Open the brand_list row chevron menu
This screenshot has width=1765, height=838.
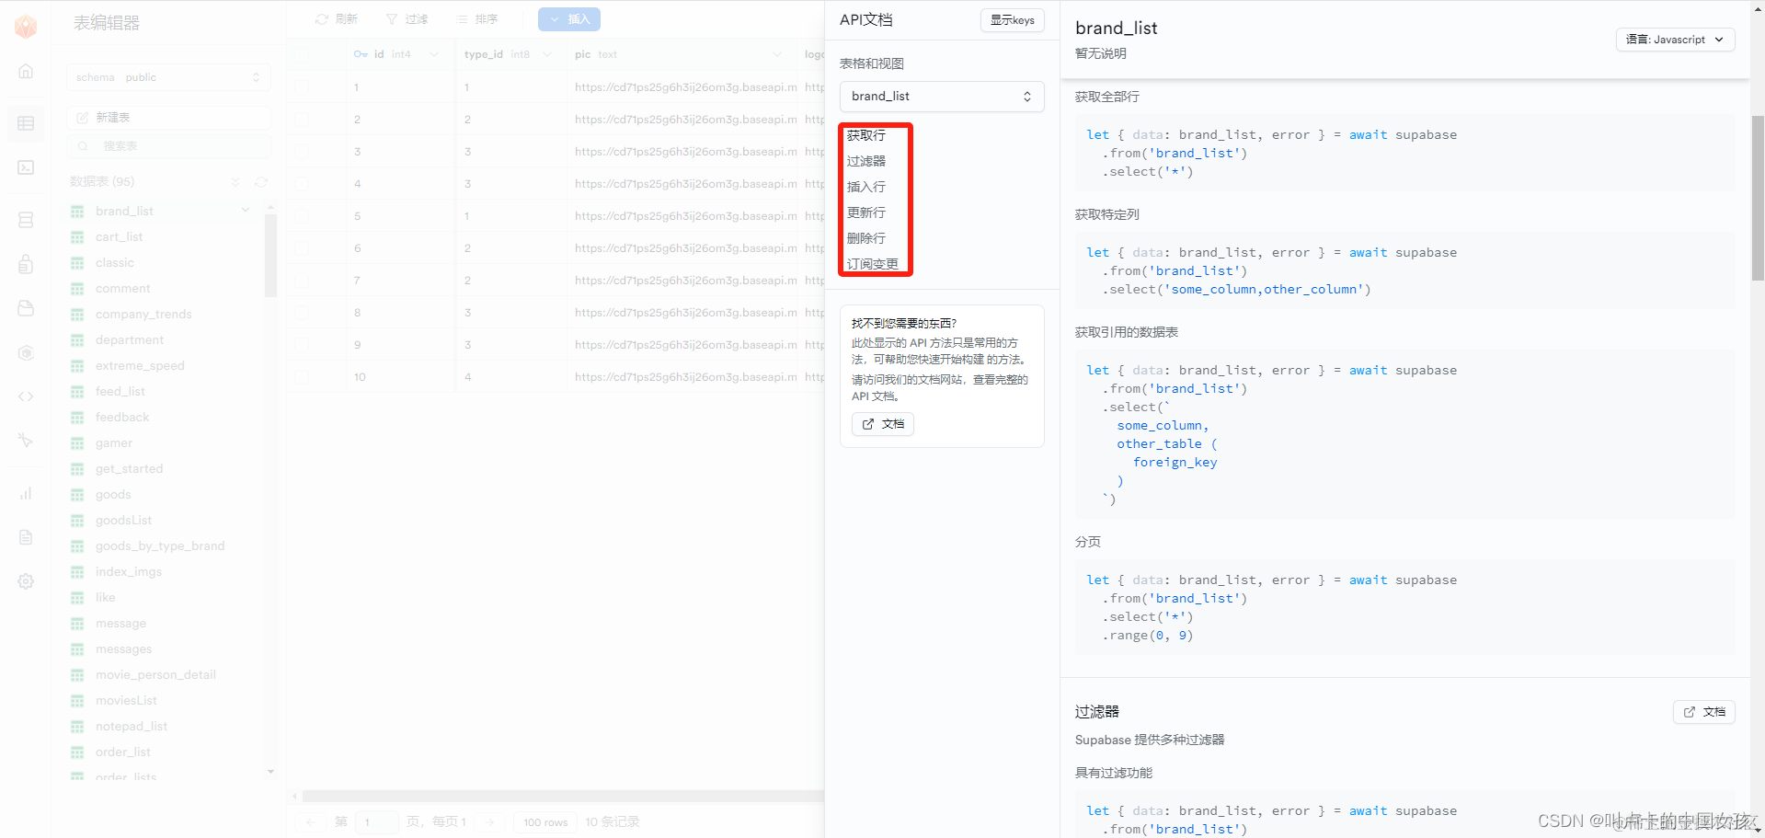coord(246,211)
